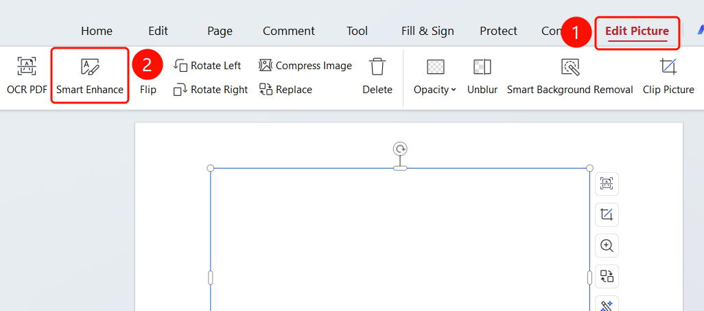Viewport: 704px width, 311px height.
Task: Open the Home tab
Action: 97,31
